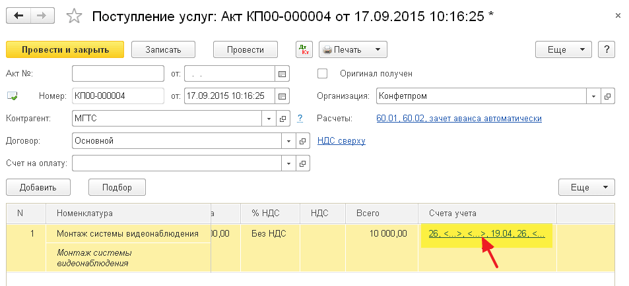Click the forward navigation arrow

[x=42, y=15]
